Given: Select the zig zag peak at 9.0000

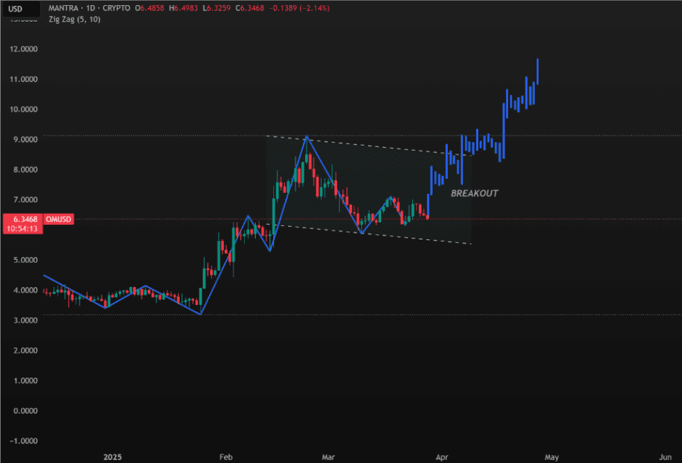Looking at the screenshot, I should pyautogui.click(x=307, y=136).
